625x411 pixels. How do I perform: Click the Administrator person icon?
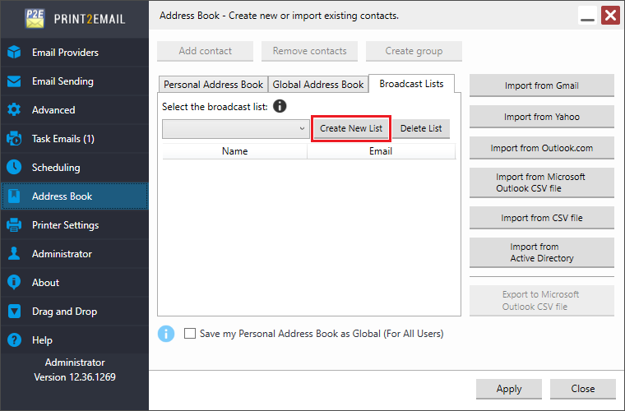(14, 254)
